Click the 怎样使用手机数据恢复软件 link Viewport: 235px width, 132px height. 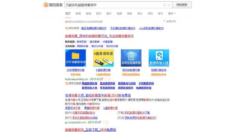[140, 118]
